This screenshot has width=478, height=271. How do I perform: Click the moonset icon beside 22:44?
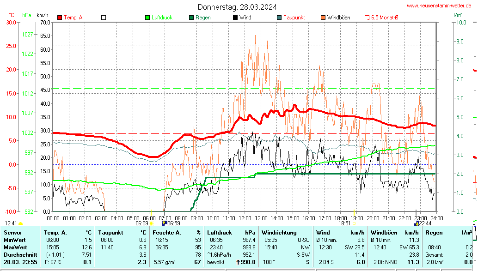416,223
